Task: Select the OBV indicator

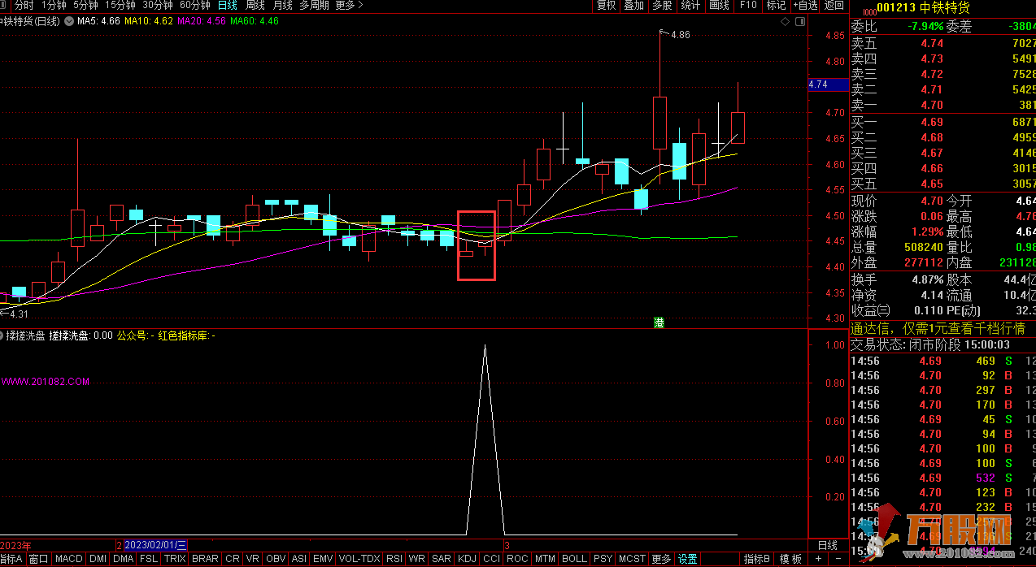Action: click(276, 559)
